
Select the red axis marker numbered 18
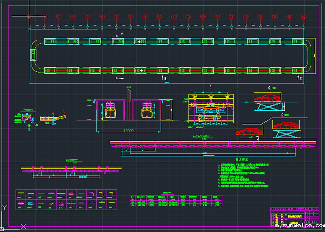pyautogui.click(x=289, y=16)
